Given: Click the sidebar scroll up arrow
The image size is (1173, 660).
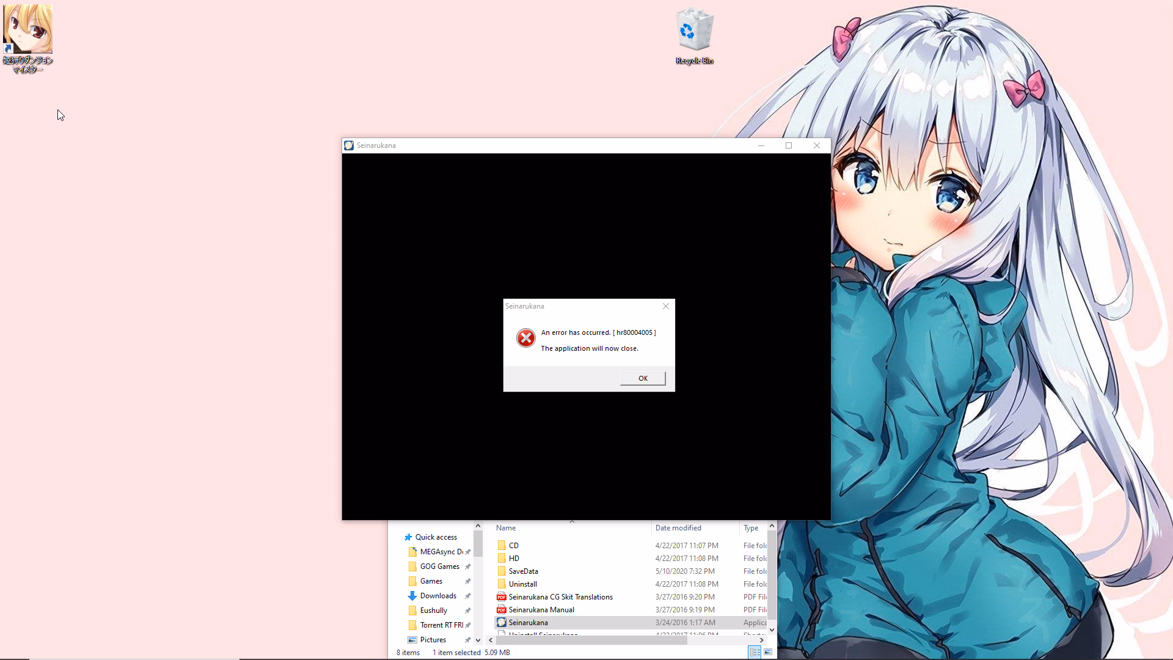Looking at the screenshot, I should tap(478, 526).
